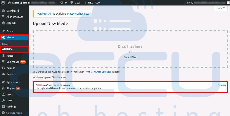Click the Dashboard gauge icon
This screenshot has height=116, width=230.
pyautogui.click(x=3, y=11)
